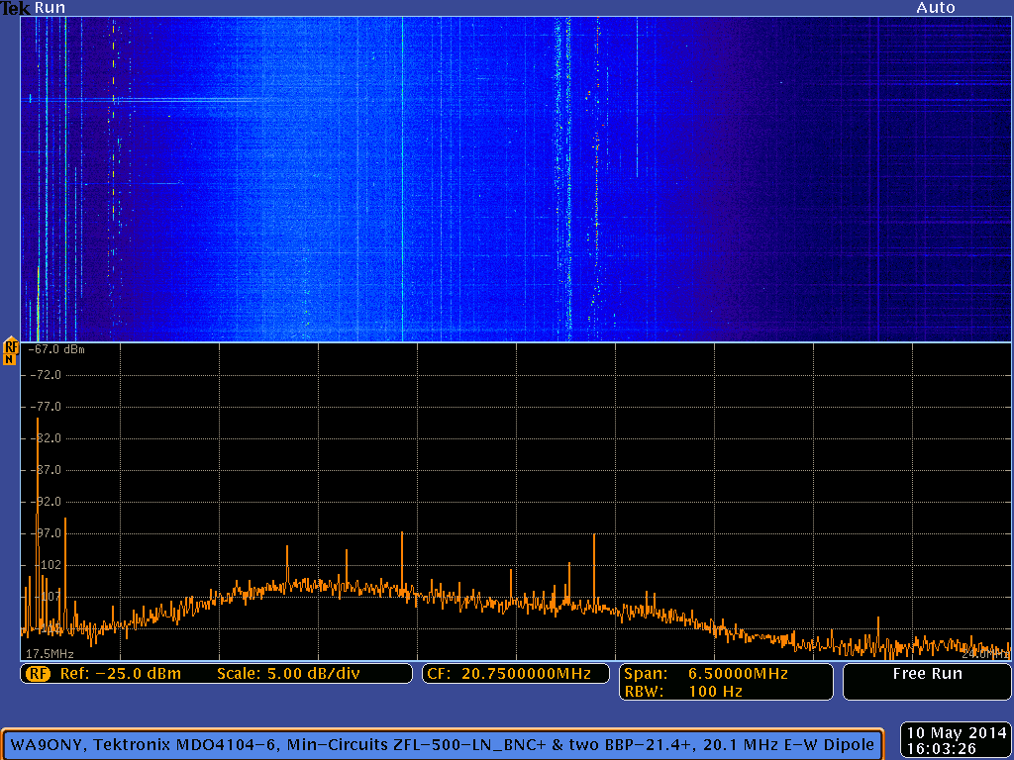Click the -67.0 dBm top level label
This screenshot has height=760, width=1014.
click(x=56, y=349)
